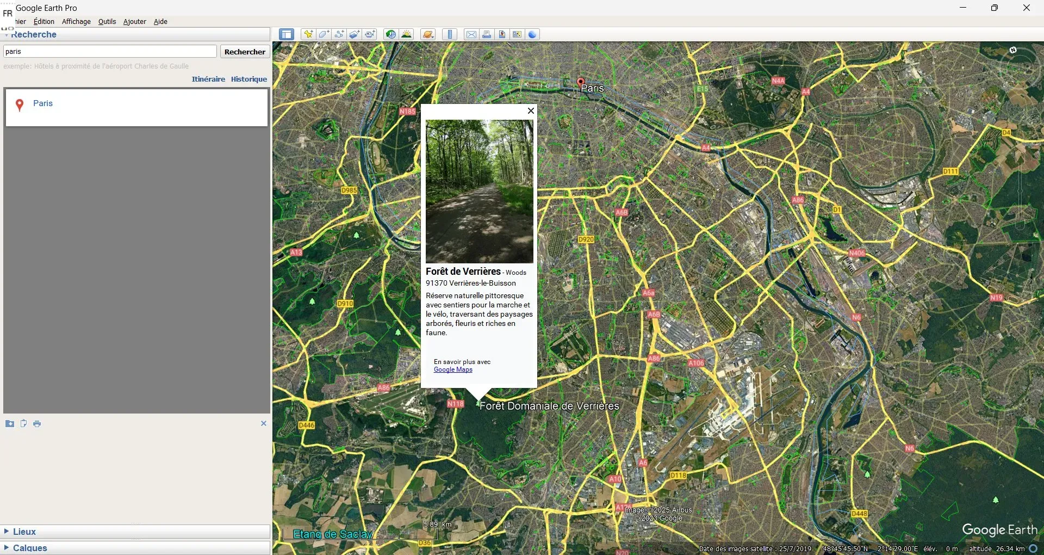Open the Google Maps link in the balloon
Screen dimensions: 1044x555
click(x=453, y=370)
